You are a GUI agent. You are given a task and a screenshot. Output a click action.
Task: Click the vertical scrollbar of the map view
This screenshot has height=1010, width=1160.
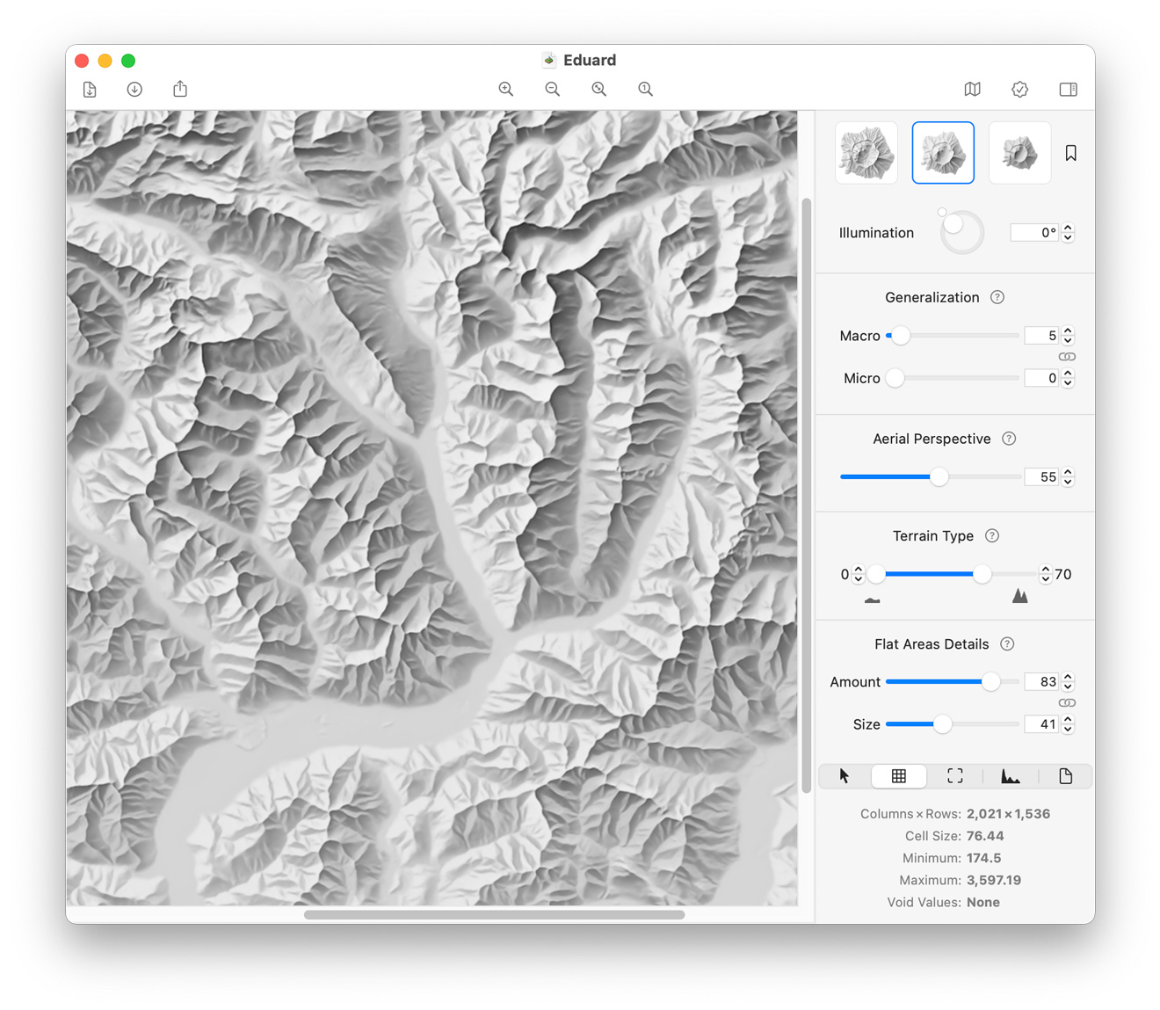click(x=806, y=495)
